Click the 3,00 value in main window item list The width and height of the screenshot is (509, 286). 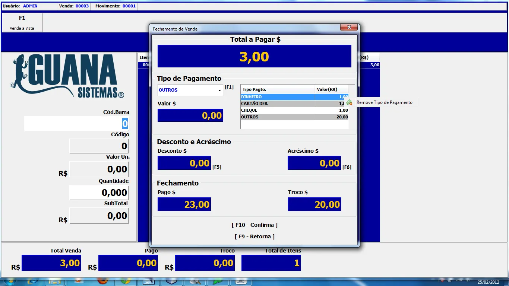tap(375, 65)
